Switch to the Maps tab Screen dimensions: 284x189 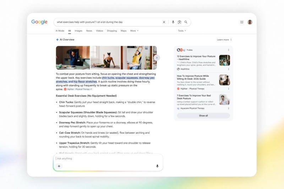[x=124, y=31]
